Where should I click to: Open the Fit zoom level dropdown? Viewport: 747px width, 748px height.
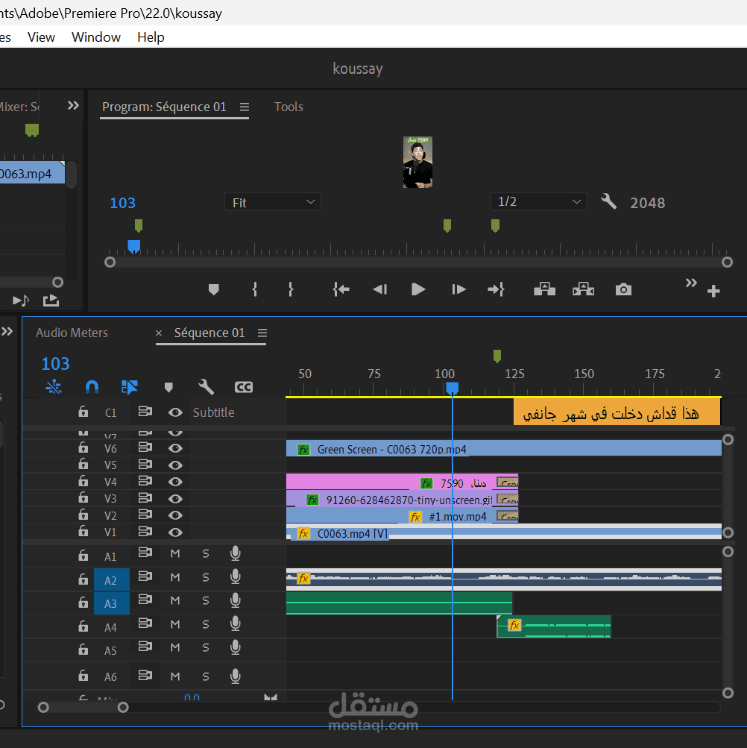272,202
